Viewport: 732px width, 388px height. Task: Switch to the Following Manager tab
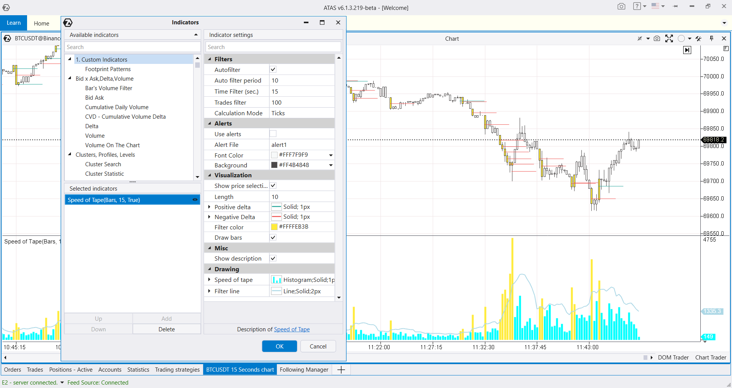[x=304, y=369]
